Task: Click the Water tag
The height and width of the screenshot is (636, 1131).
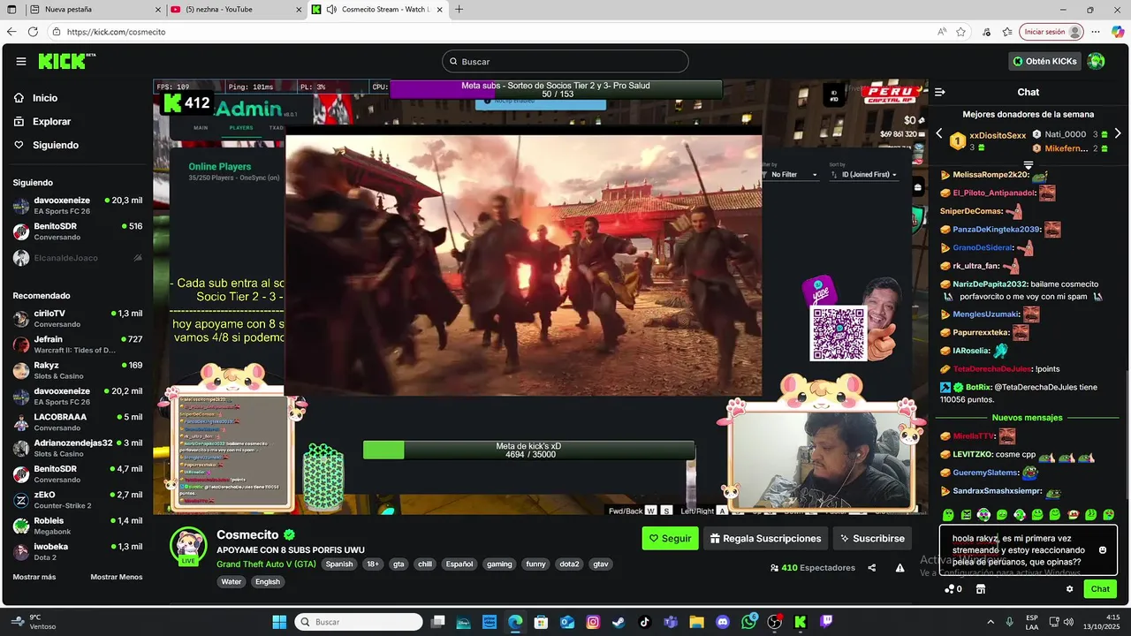Action: 231,581
